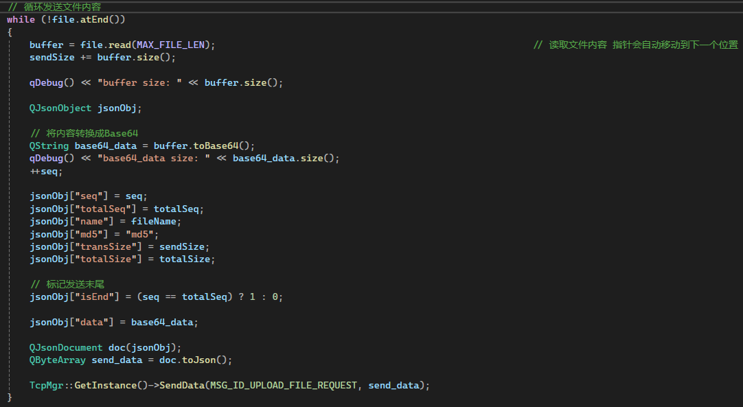Image resolution: width=743 pixels, height=407 pixels.
Task: Click the jsonObj["isEnd"] ternary expression line
Action: coord(157,297)
